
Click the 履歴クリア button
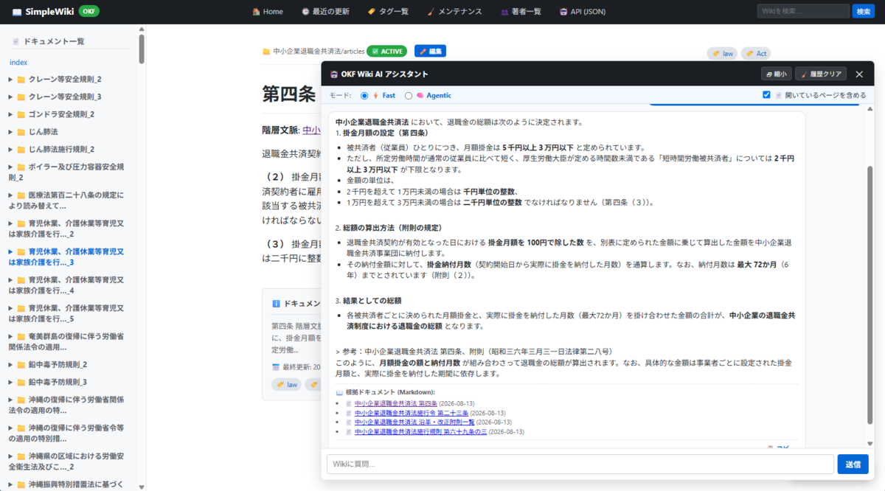click(x=821, y=74)
